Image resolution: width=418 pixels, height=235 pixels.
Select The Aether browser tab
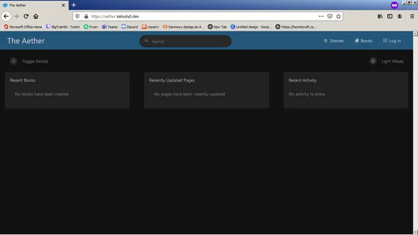(34, 5)
